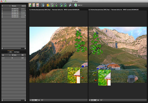This screenshot has height=103, width=148.
Task: Sort links by the Link column header
Action: coord(6,55)
